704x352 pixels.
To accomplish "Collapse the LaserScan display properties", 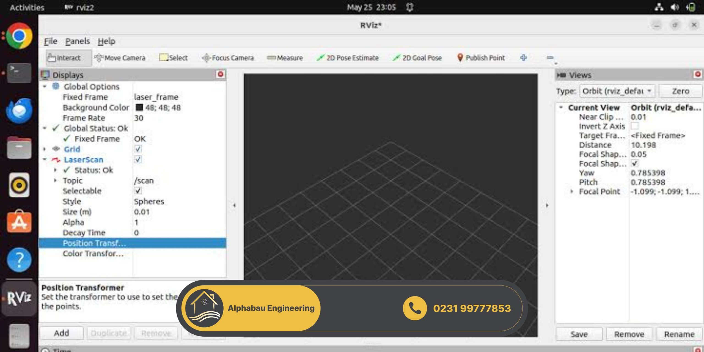I will (45, 159).
